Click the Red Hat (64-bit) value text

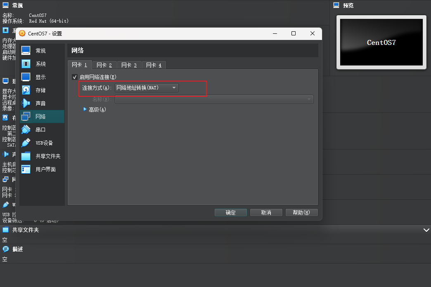point(49,21)
